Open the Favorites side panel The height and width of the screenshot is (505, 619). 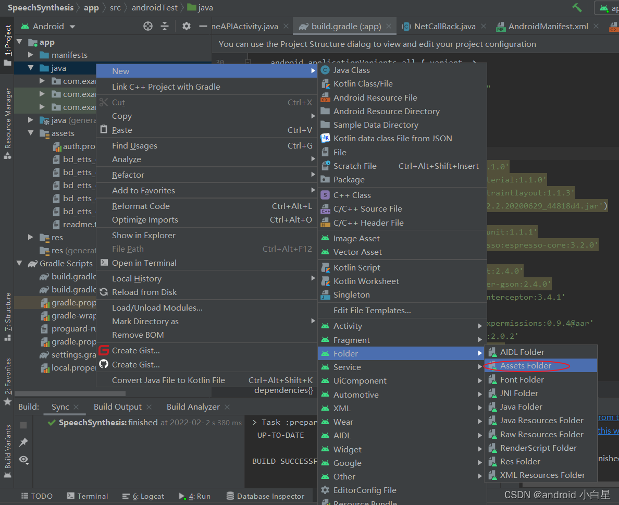[7, 382]
